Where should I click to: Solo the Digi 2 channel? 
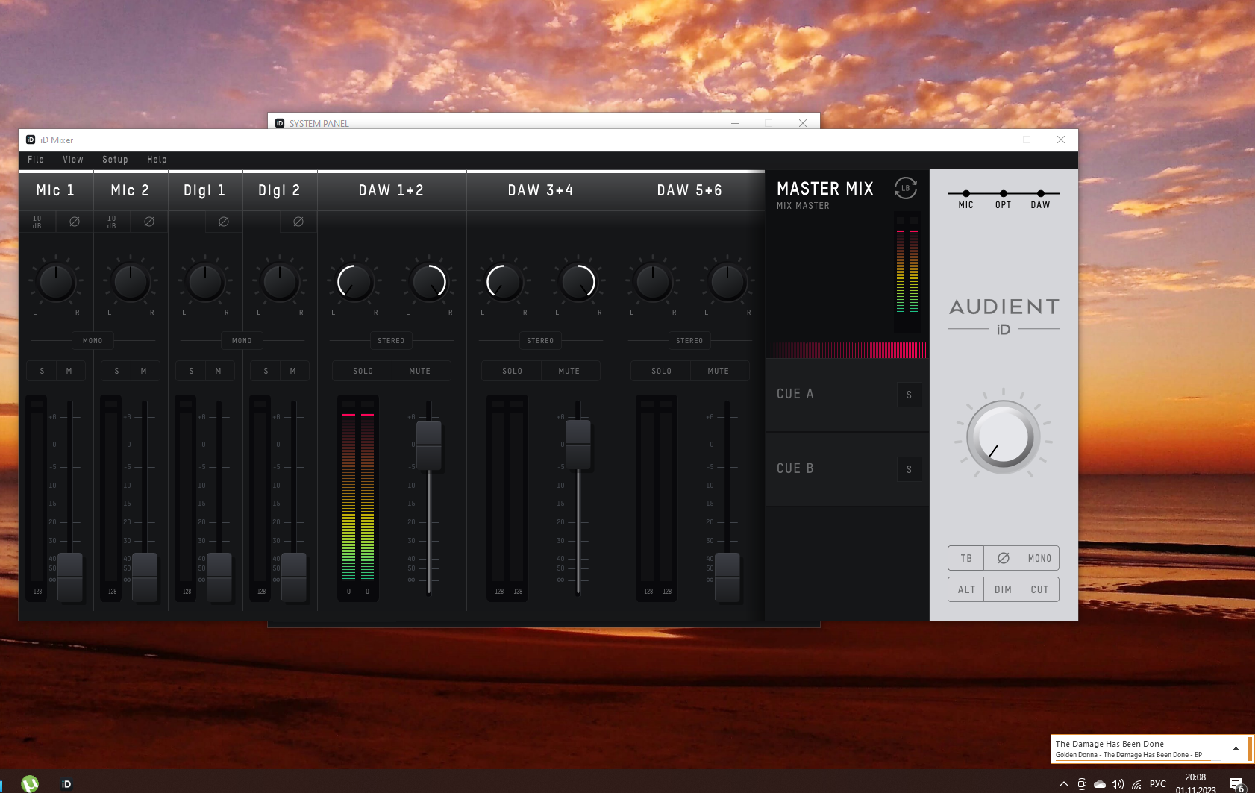point(266,371)
